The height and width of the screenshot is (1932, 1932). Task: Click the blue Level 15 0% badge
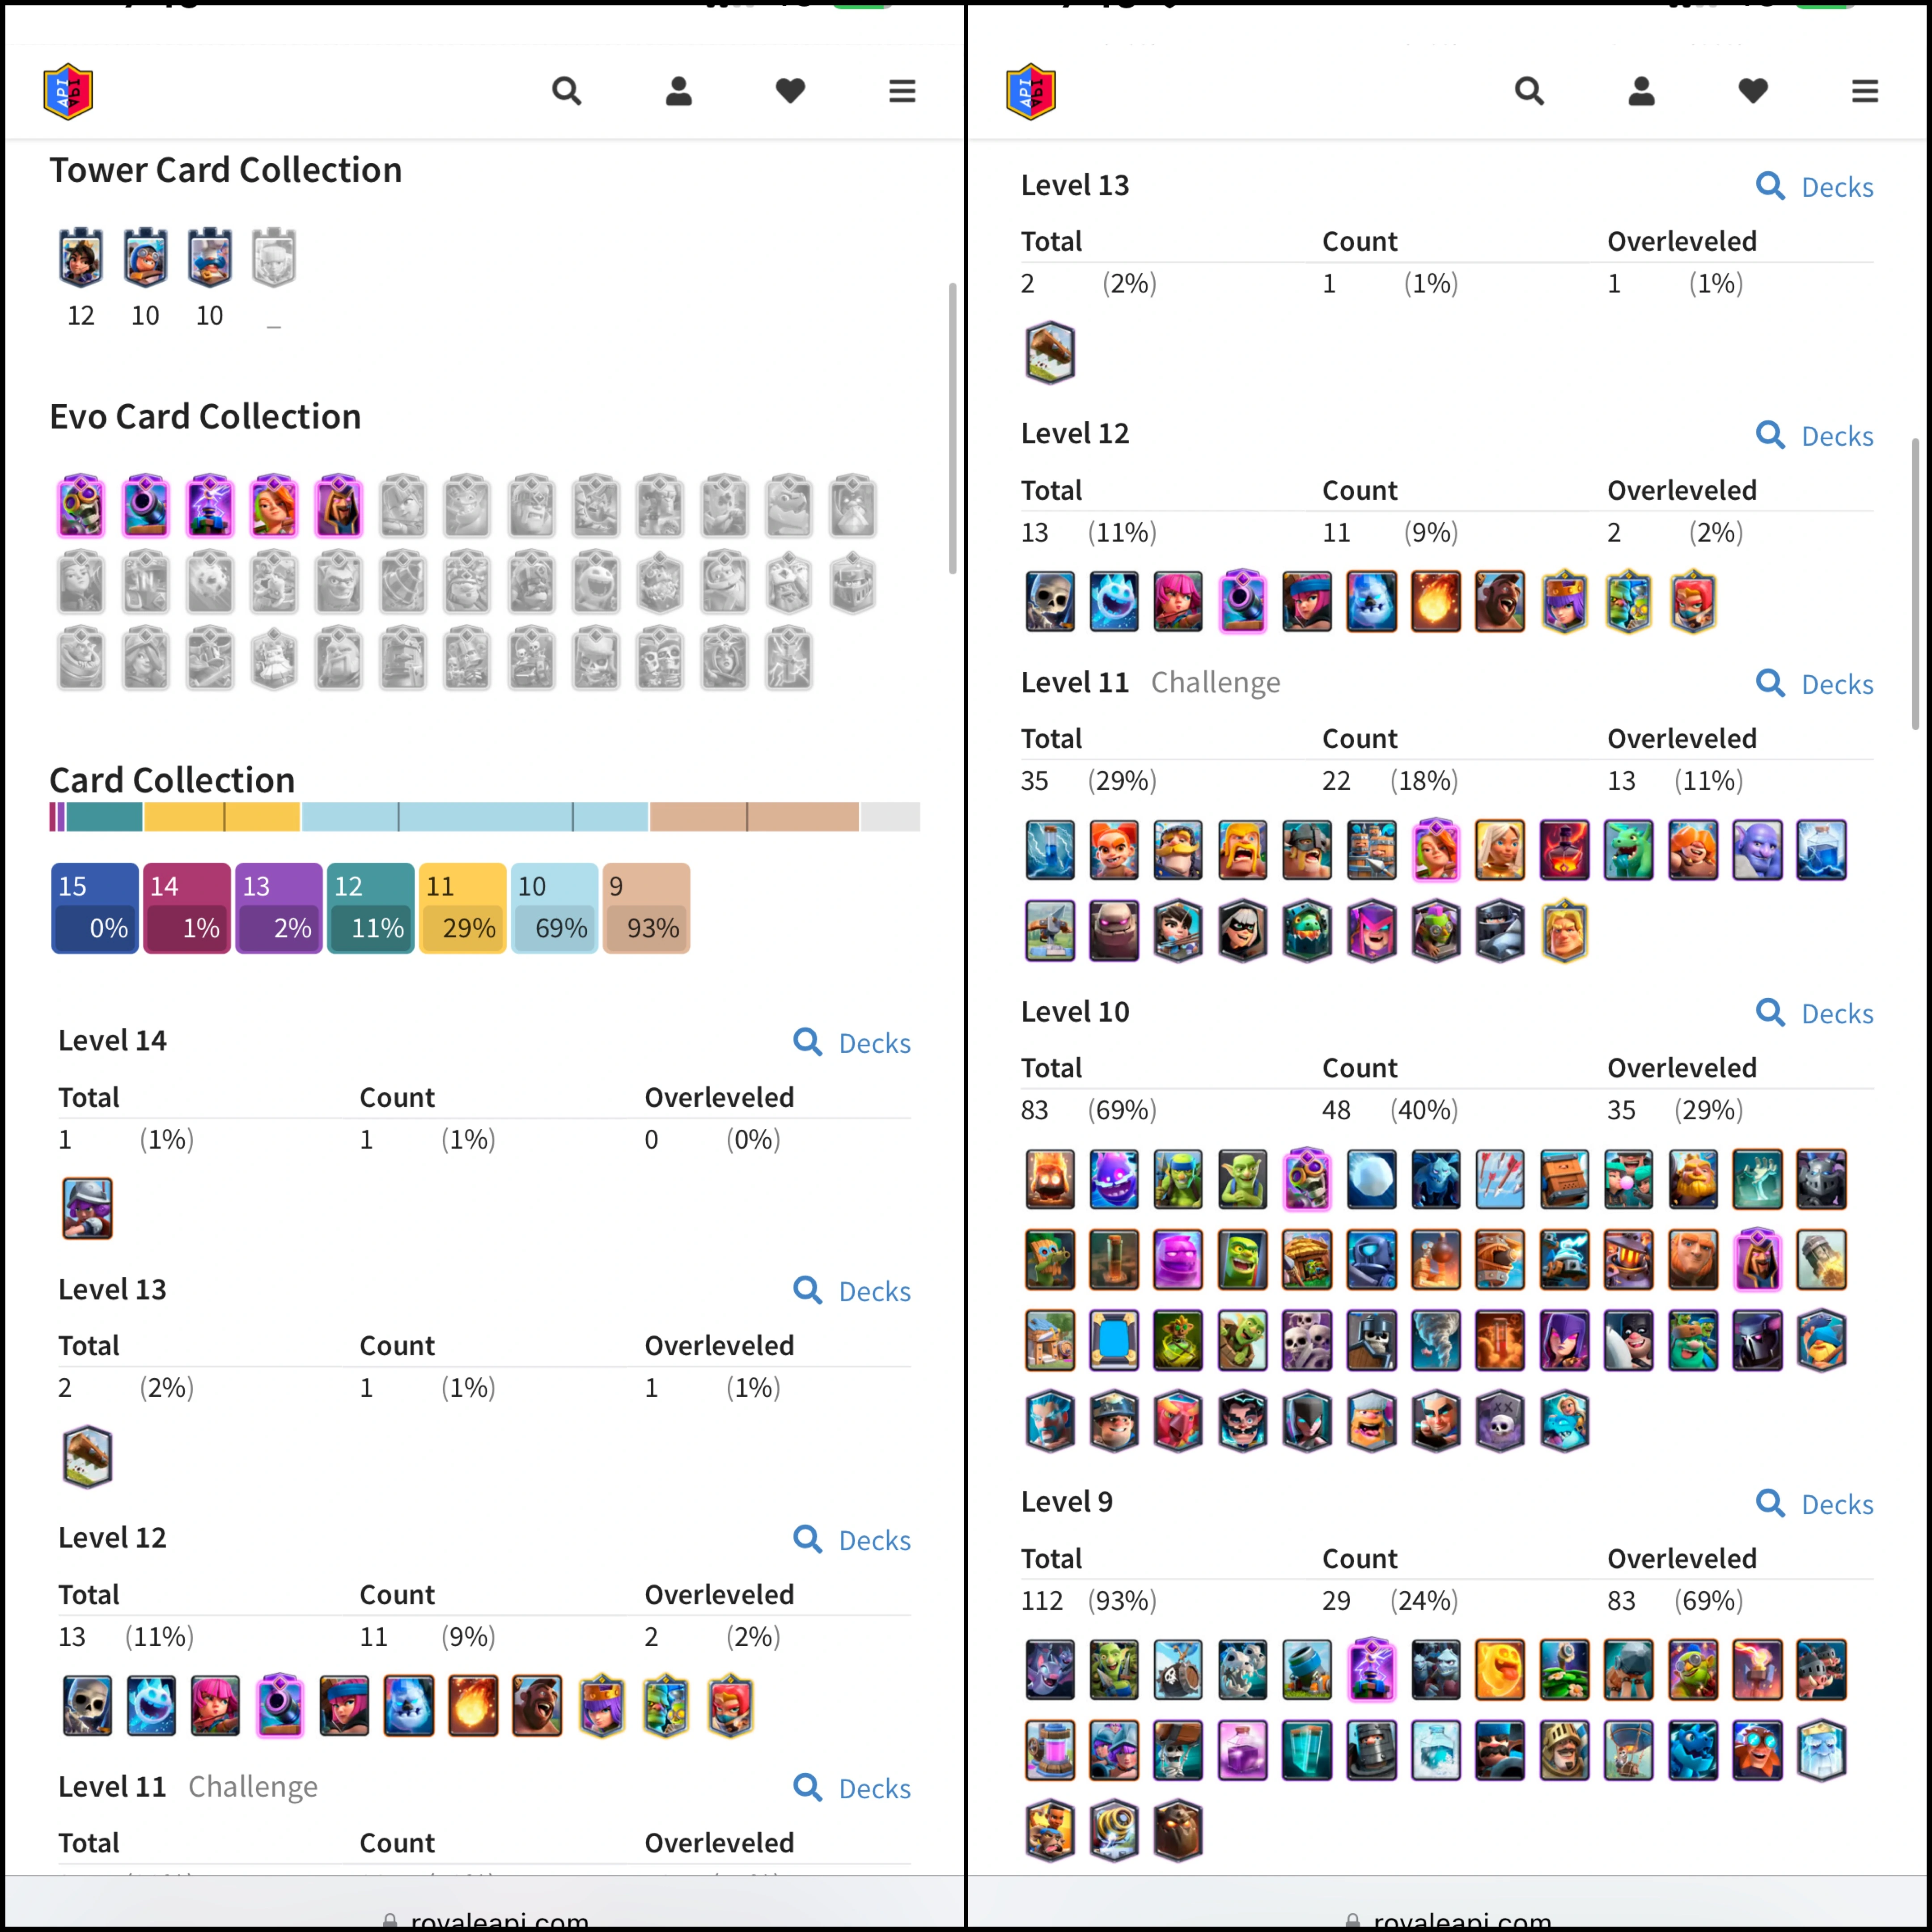click(94, 907)
